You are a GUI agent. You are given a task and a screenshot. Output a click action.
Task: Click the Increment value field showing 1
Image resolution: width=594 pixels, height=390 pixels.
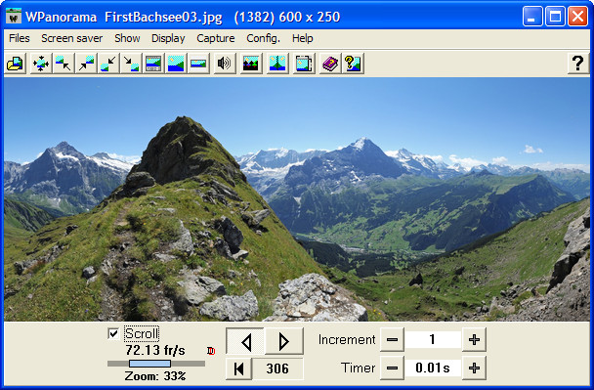(433, 339)
